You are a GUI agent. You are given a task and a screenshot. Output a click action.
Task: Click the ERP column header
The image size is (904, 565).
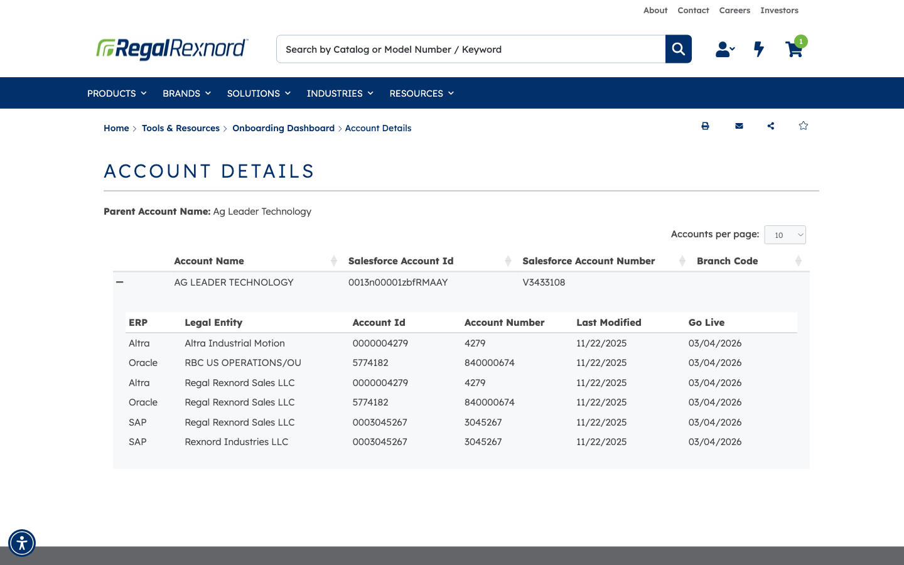pos(138,323)
